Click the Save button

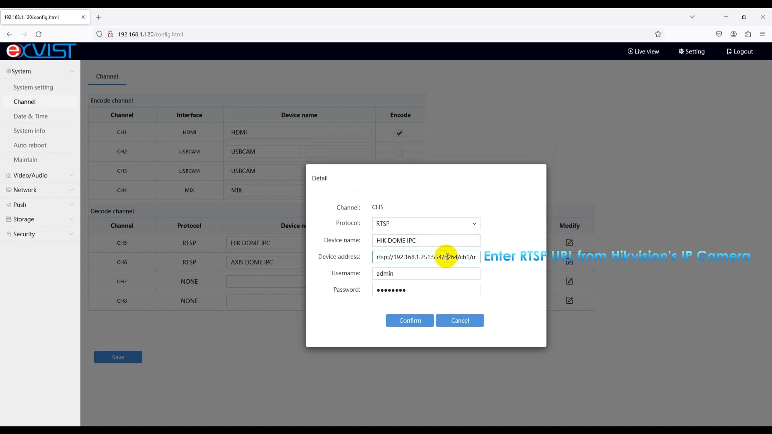tap(118, 357)
